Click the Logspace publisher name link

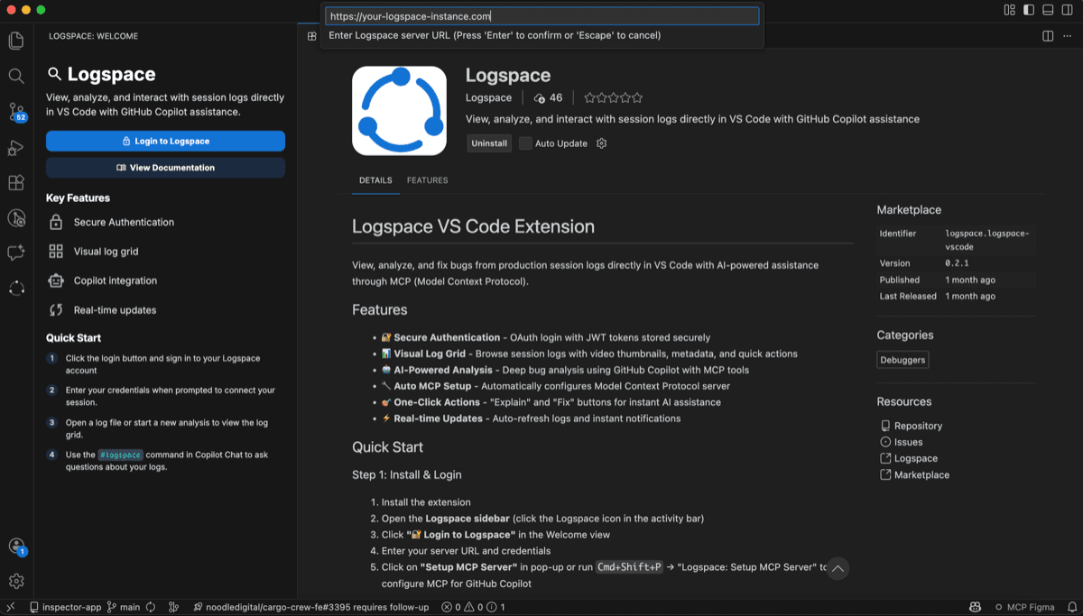(488, 97)
